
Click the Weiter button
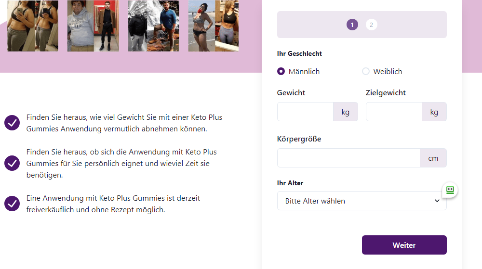click(404, 245)
